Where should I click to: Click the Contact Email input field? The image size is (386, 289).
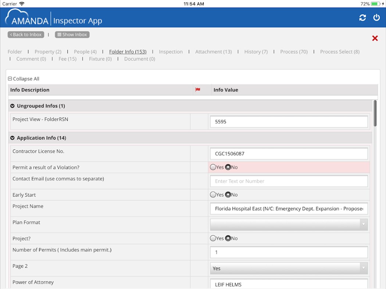(x=289, y=181)
